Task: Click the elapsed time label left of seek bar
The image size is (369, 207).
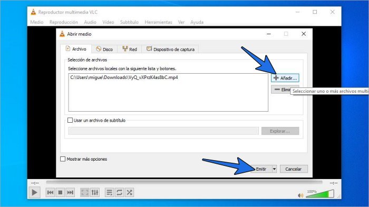Action: coord(35,183)
